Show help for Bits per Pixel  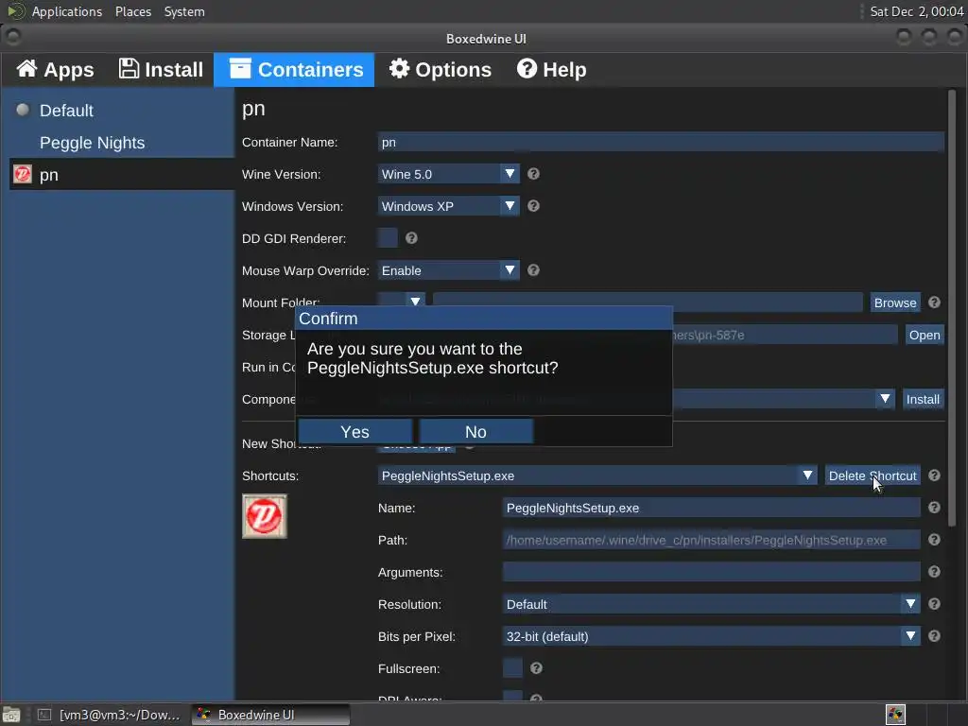pyautogui.click(x=934, y=636)
